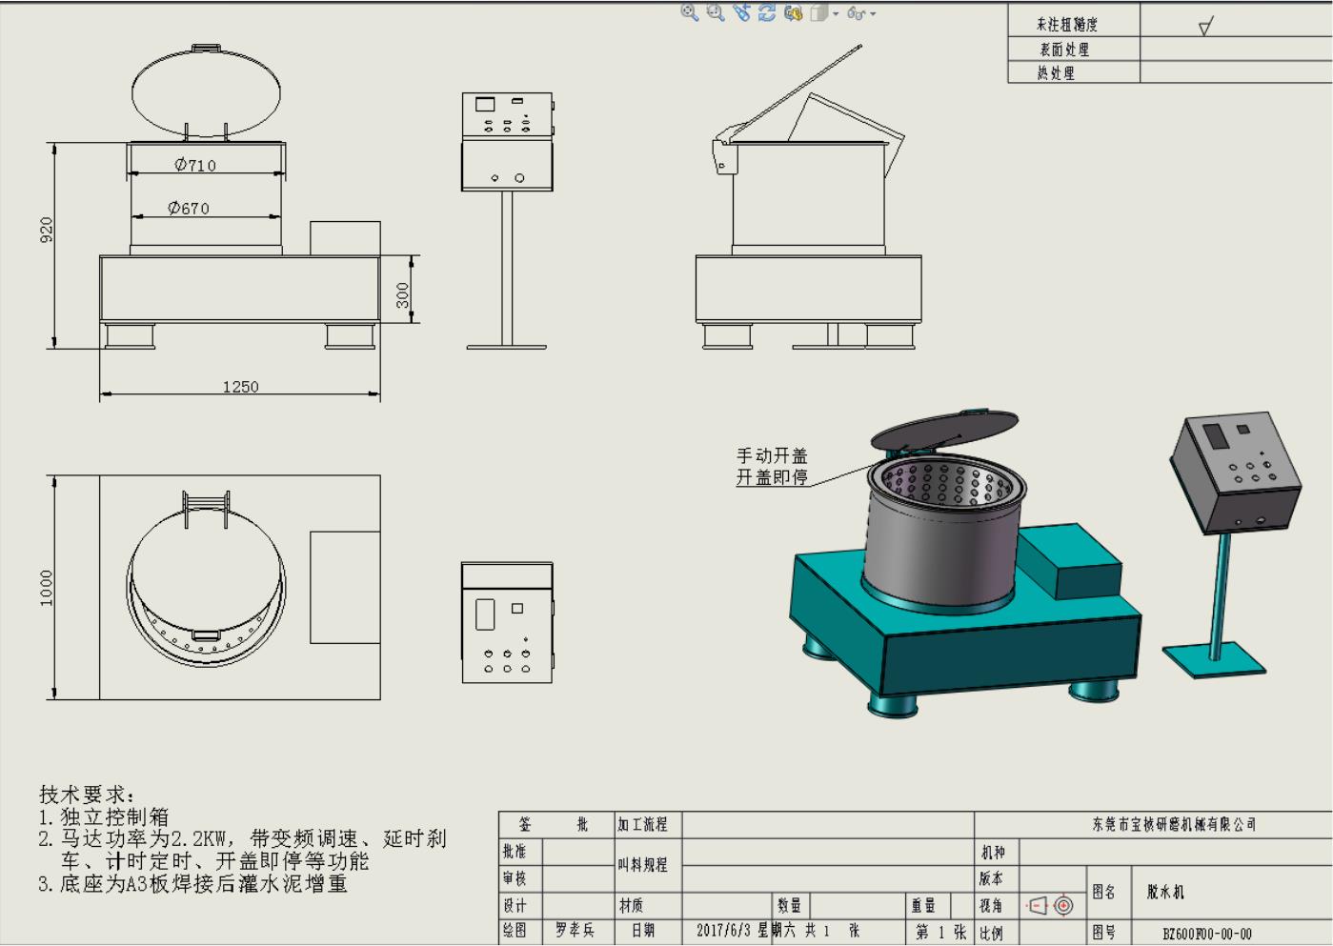1333x946 pixels.
Task: Activate the Rotate View arrows icon
Action: (767, 12)
